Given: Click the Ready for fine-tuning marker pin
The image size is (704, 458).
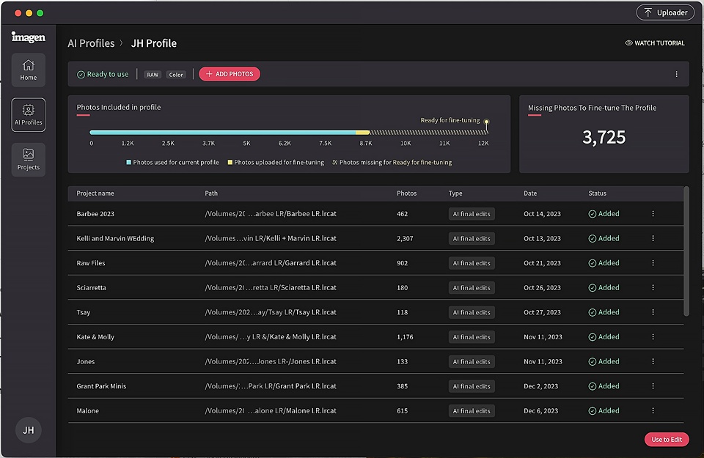Looking at the screenshot, I should coord(486,122).
